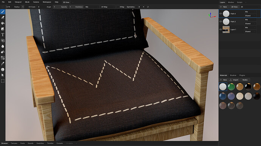
Task: Toggle the Symmetry option
Action: point(130,7)
